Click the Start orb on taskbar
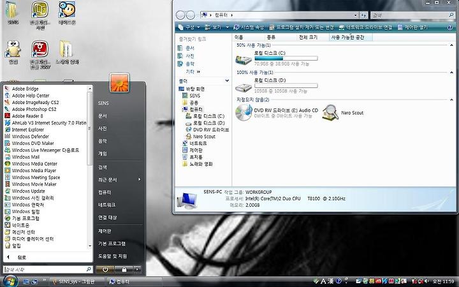This screenshot has height=287, width=459. tap(10, 281)
